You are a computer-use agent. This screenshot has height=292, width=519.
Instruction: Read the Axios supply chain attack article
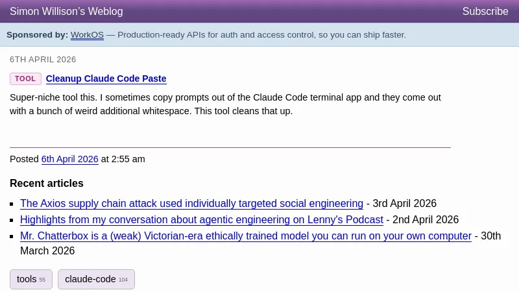tap(191, 204)
